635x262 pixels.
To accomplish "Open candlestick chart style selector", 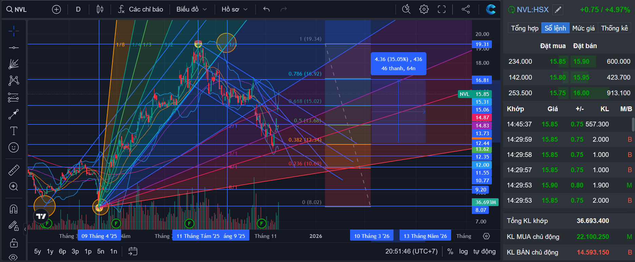I will click(x=100, y=9).
